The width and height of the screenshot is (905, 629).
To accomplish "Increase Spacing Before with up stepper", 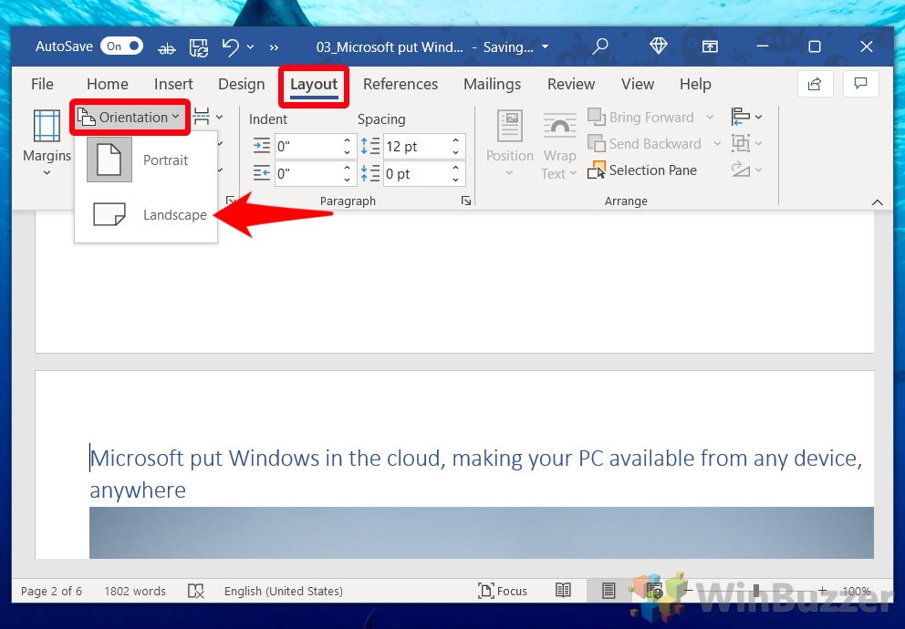I will (x=456, y=140).
